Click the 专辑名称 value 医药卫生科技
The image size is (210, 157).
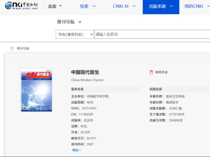click(175, 96)
